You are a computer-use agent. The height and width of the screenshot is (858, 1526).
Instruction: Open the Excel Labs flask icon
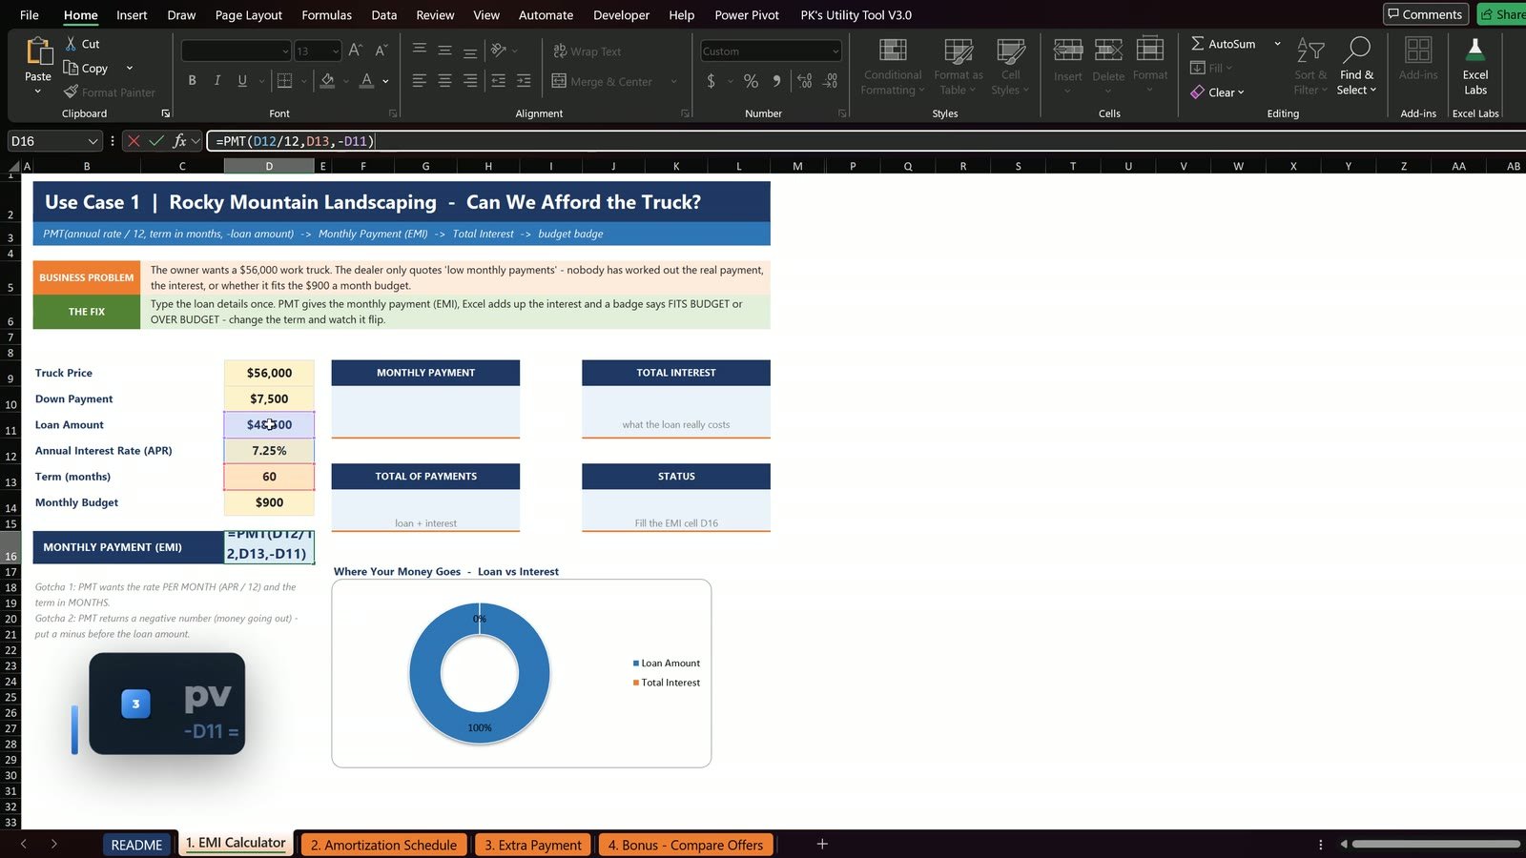tap(1474, 51)
